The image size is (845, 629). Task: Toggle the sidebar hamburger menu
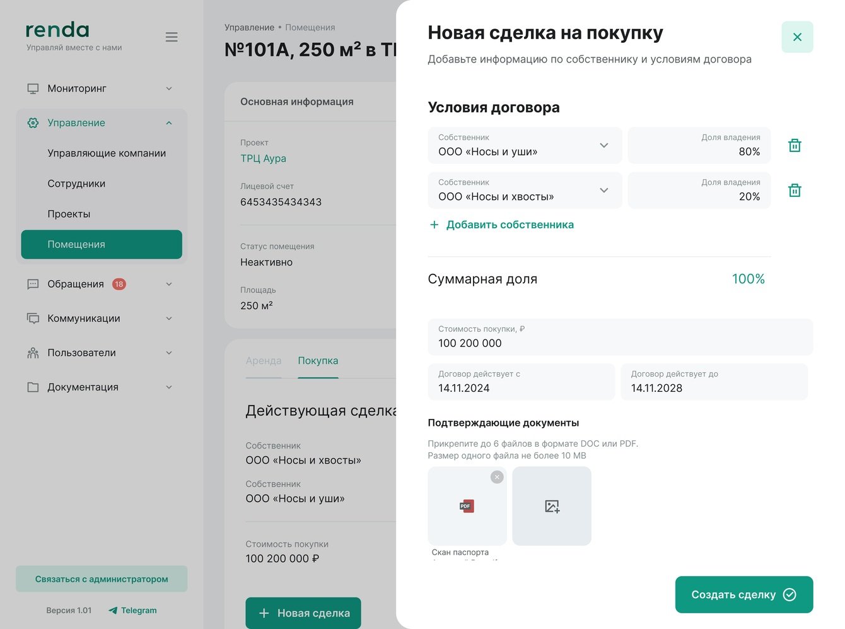click(172, 37)
